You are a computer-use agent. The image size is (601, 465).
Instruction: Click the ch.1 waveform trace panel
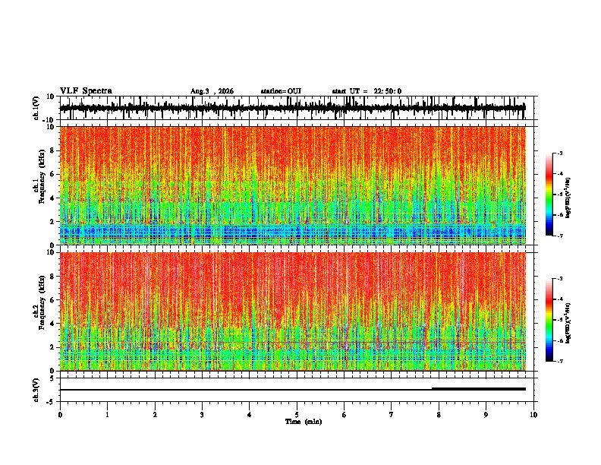point(297,108)
